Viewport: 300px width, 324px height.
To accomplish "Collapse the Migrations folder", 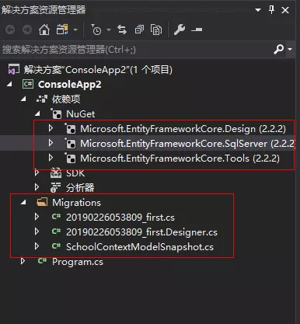I will (x=23, y=202).
